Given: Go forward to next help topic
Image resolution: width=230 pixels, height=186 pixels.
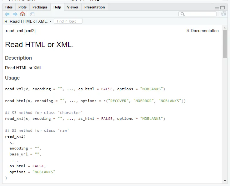Looking at the screenshot, I should [15, 14].
